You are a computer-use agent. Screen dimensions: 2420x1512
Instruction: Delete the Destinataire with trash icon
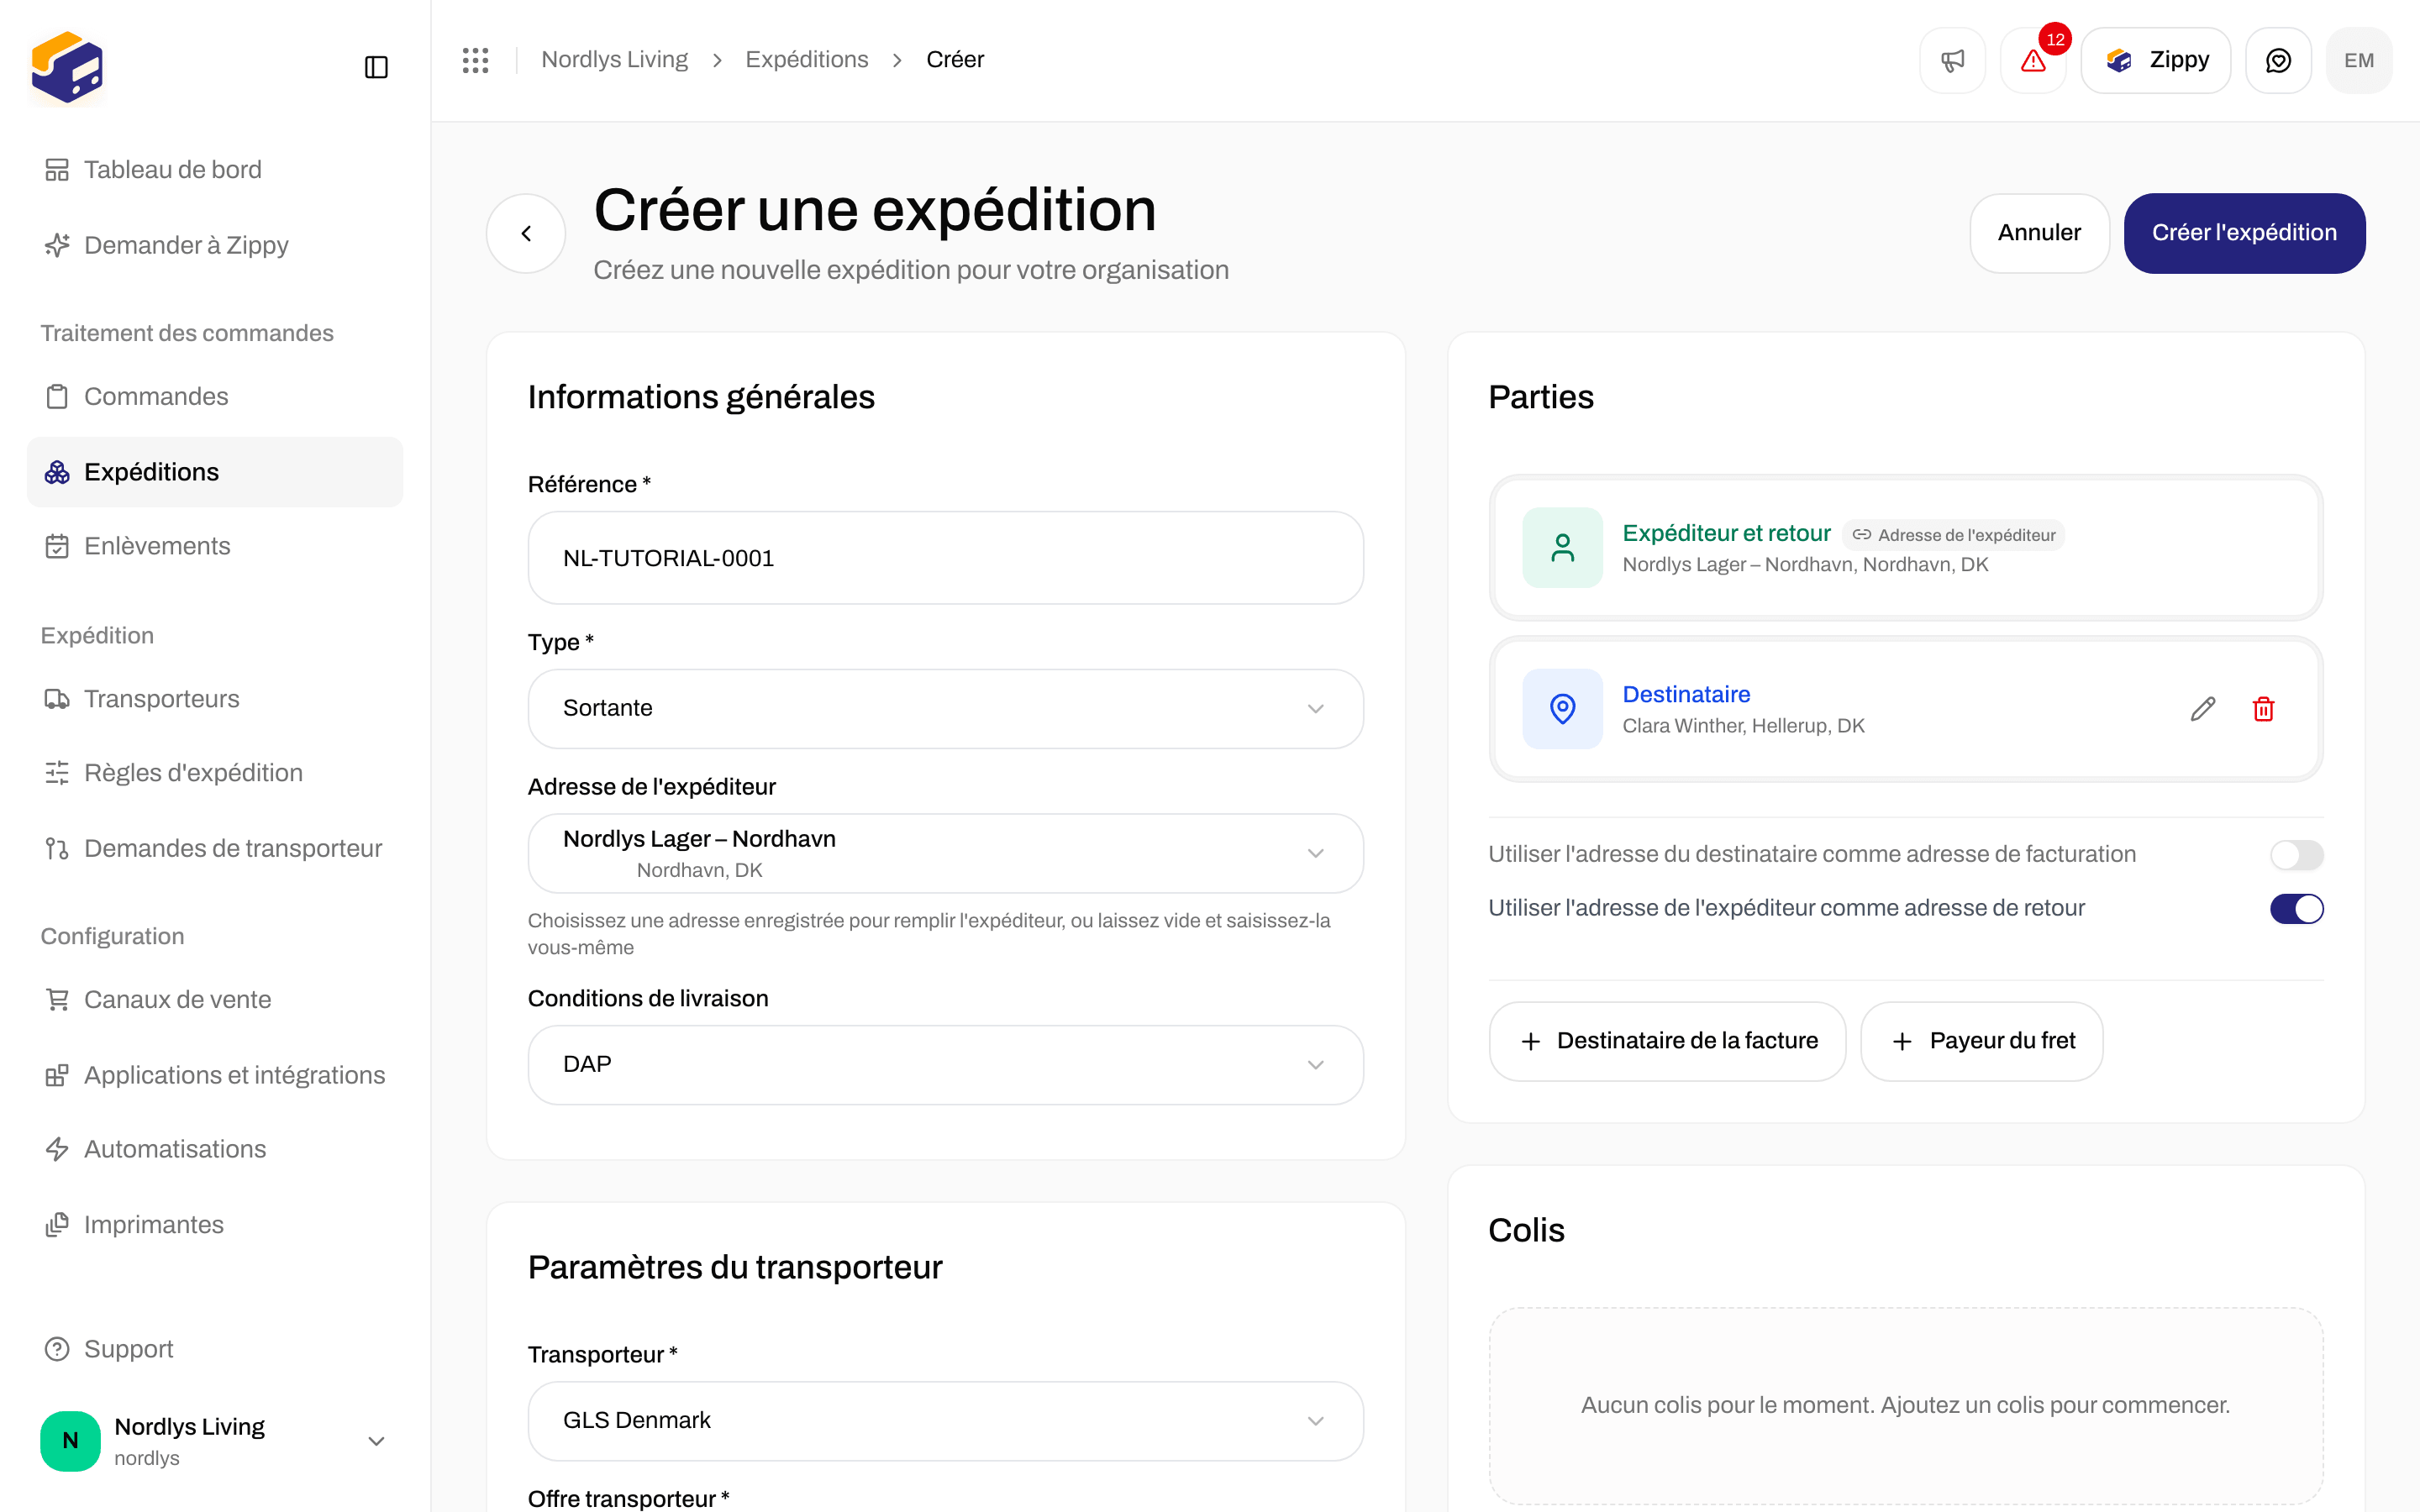(x=2264, y=709)
